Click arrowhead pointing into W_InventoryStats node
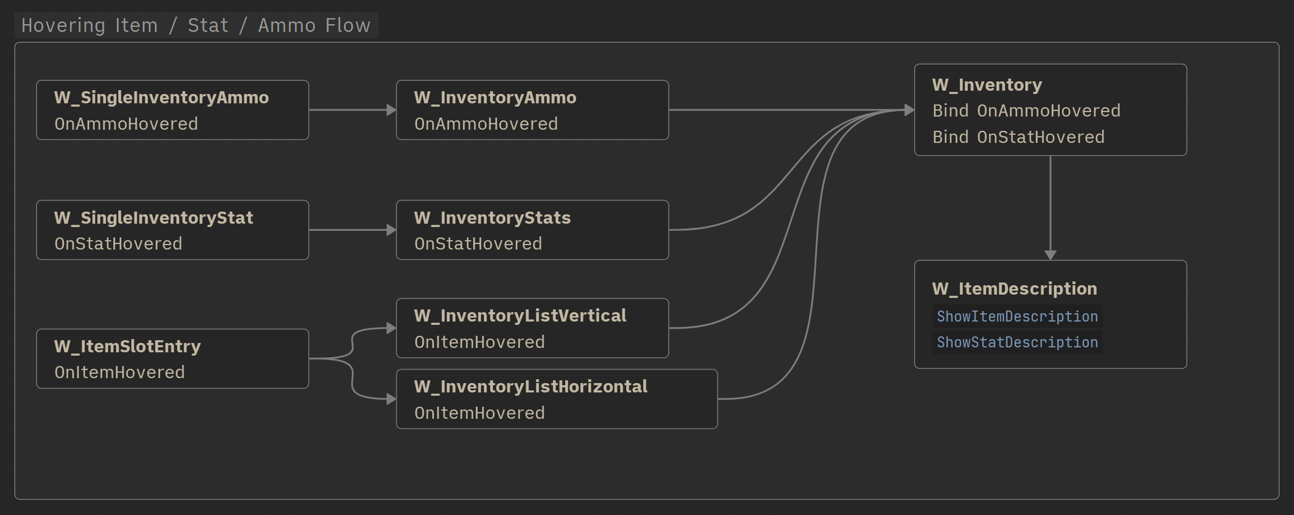This screenshot has height=515, width=1294. [391, 230]
